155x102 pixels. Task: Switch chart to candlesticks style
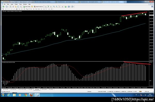49,6
